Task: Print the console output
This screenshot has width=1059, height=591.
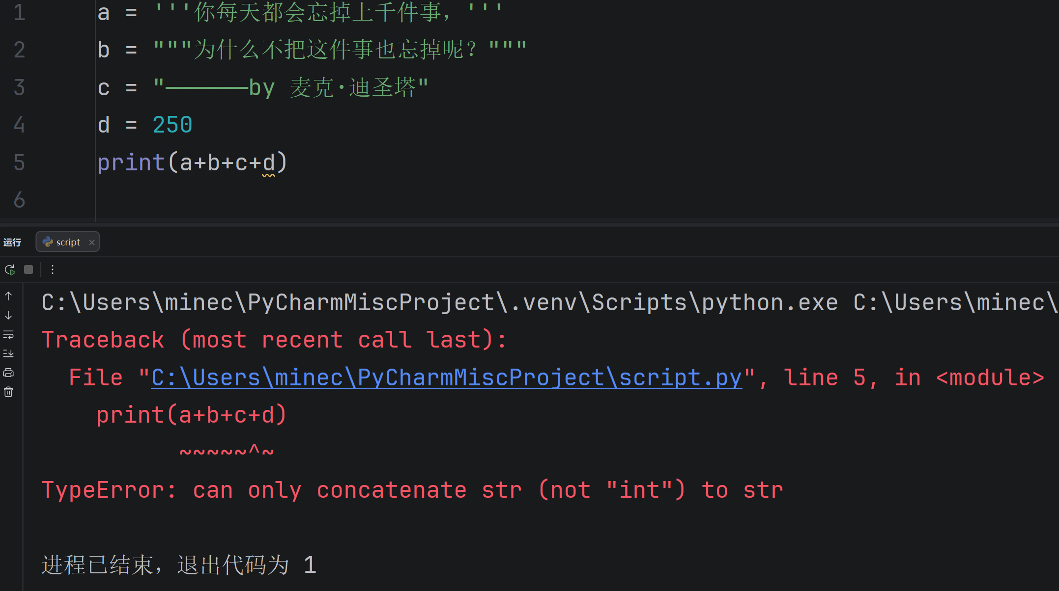Action: click(x=8, y=373)
